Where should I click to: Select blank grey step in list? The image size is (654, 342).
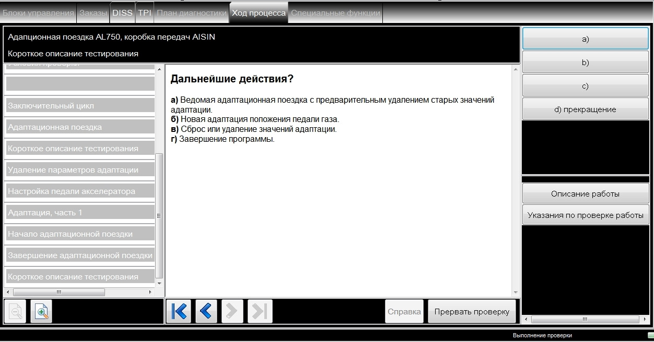coord(80,83)
